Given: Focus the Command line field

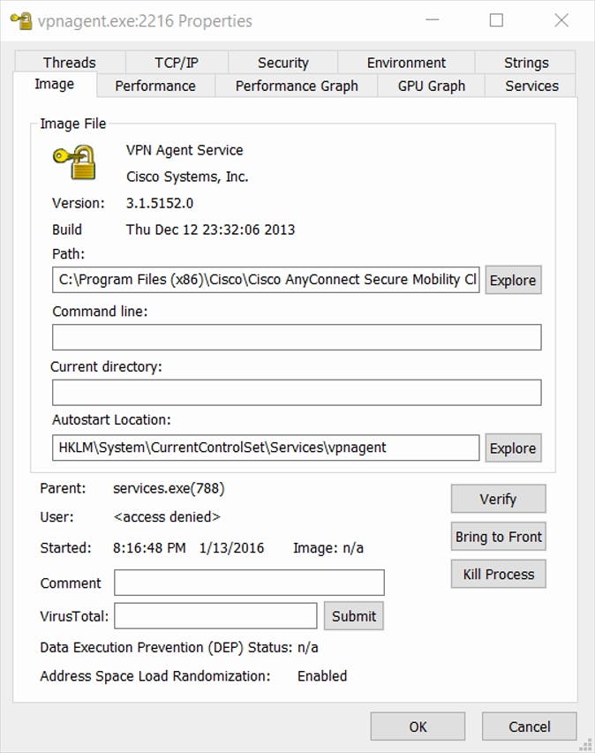Looking at the screenshot, I should pyautogui.click(x=297, y=337).
